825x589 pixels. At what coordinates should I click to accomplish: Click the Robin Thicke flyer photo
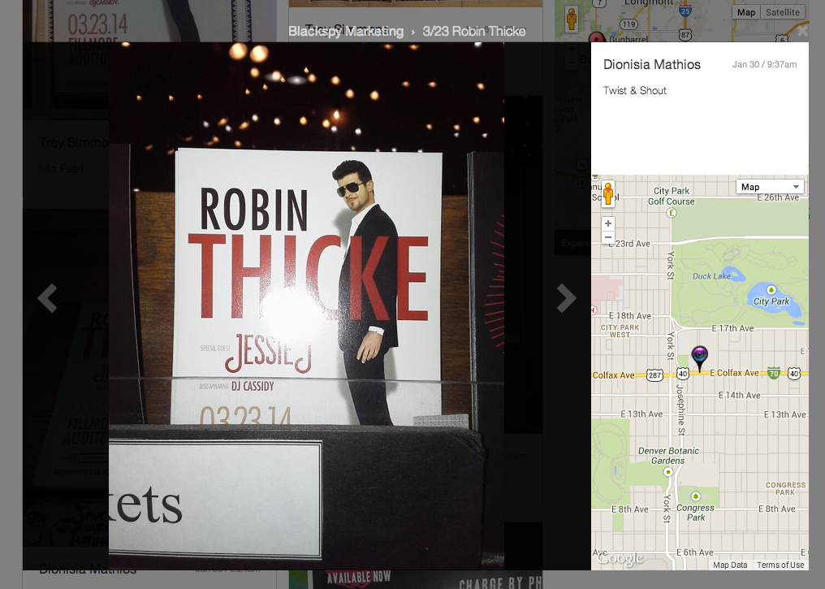click(306, 306)
